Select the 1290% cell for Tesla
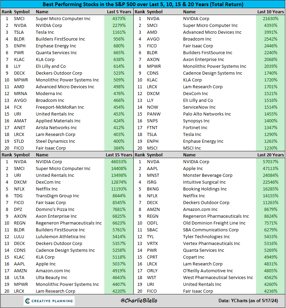The image size is (286, 308). (270, 134)
